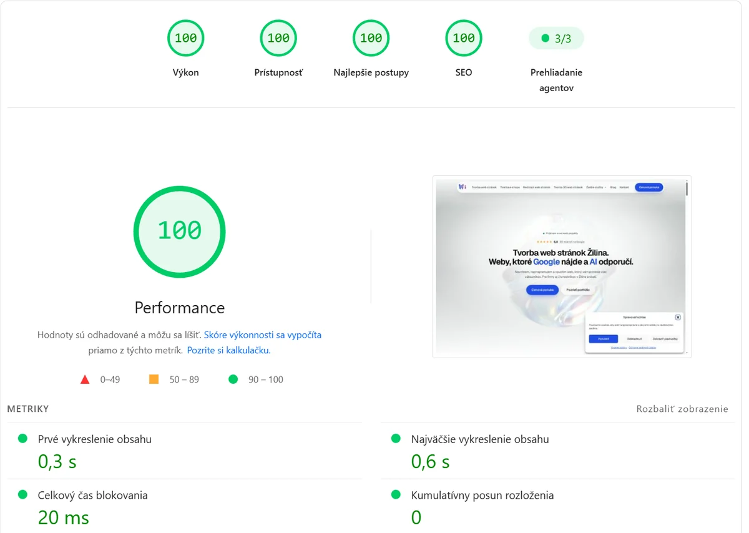The image size is (749, 533).
Task: Open the Prístupnosť score gauge
Action: coord(278,38)
